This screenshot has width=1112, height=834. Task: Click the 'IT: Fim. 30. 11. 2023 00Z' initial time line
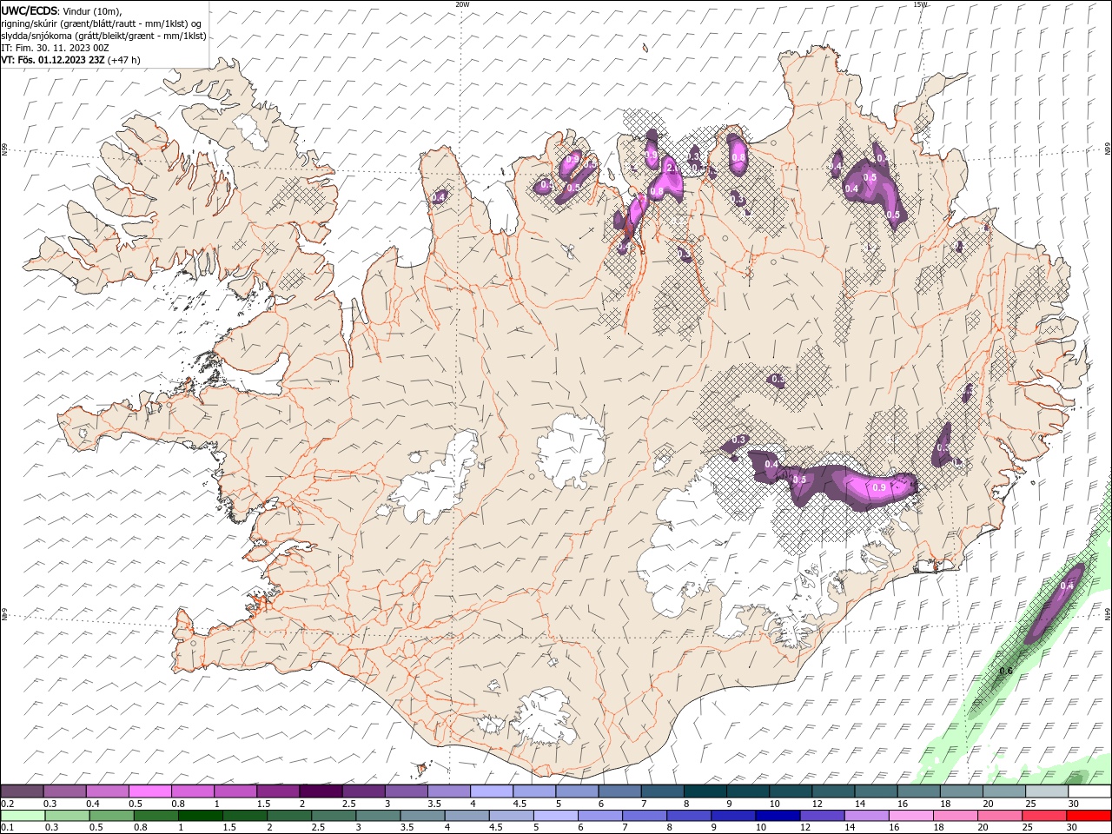55,48
